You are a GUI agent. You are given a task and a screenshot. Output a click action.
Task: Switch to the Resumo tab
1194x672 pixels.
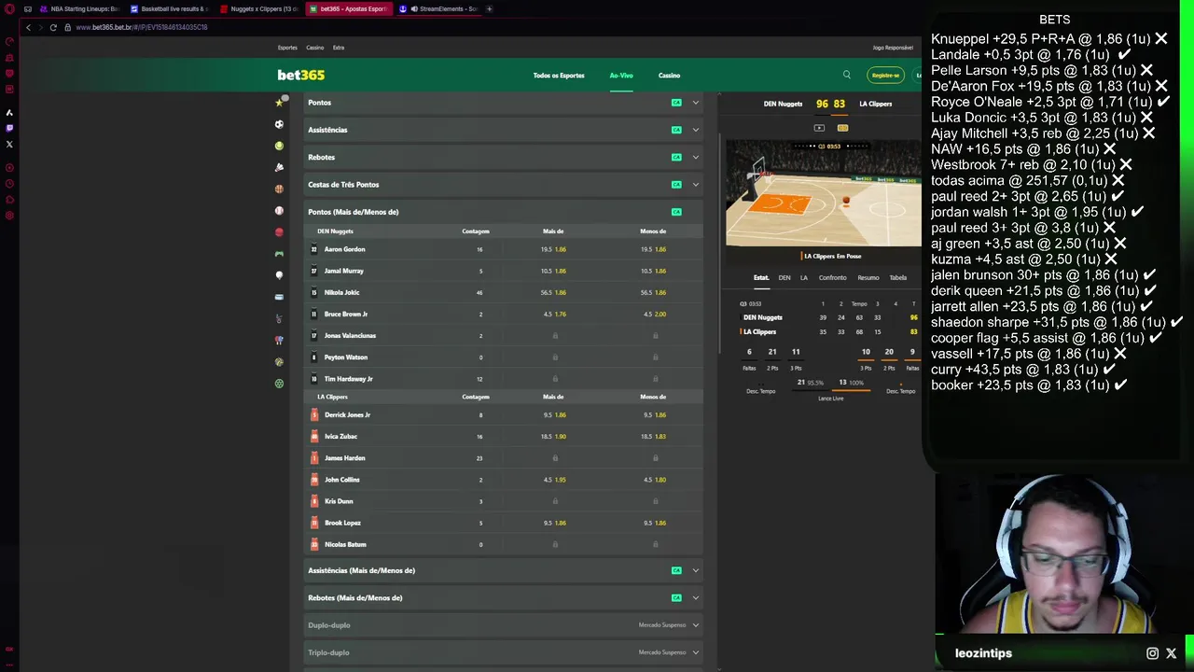[868, 277]
